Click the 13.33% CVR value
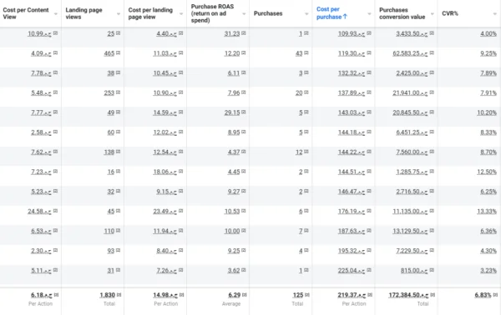The width and height of the screenshot is (501, 315). (x=487, y=212)
